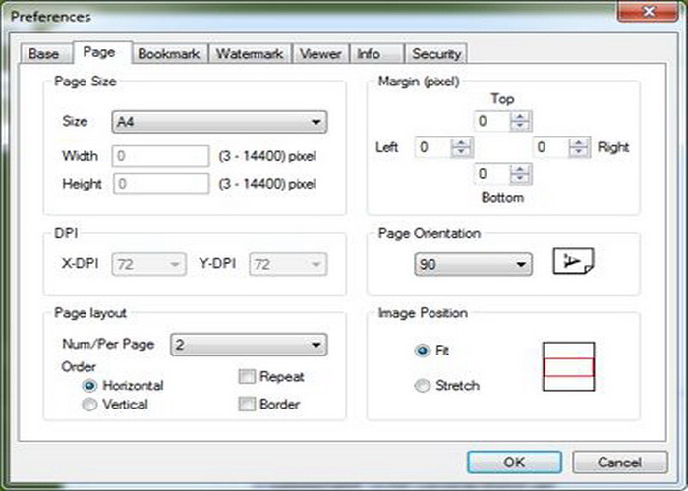The image size is (688, 491).
Task: Select the Page tab
Action: click(x=102, y=53)
